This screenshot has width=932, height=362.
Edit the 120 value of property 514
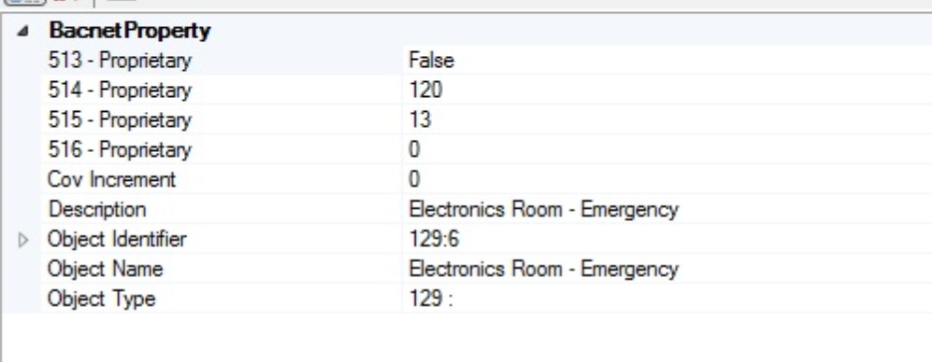(x=425, y=90)
